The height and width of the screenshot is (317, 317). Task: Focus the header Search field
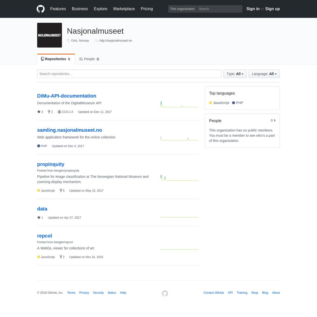220,9
